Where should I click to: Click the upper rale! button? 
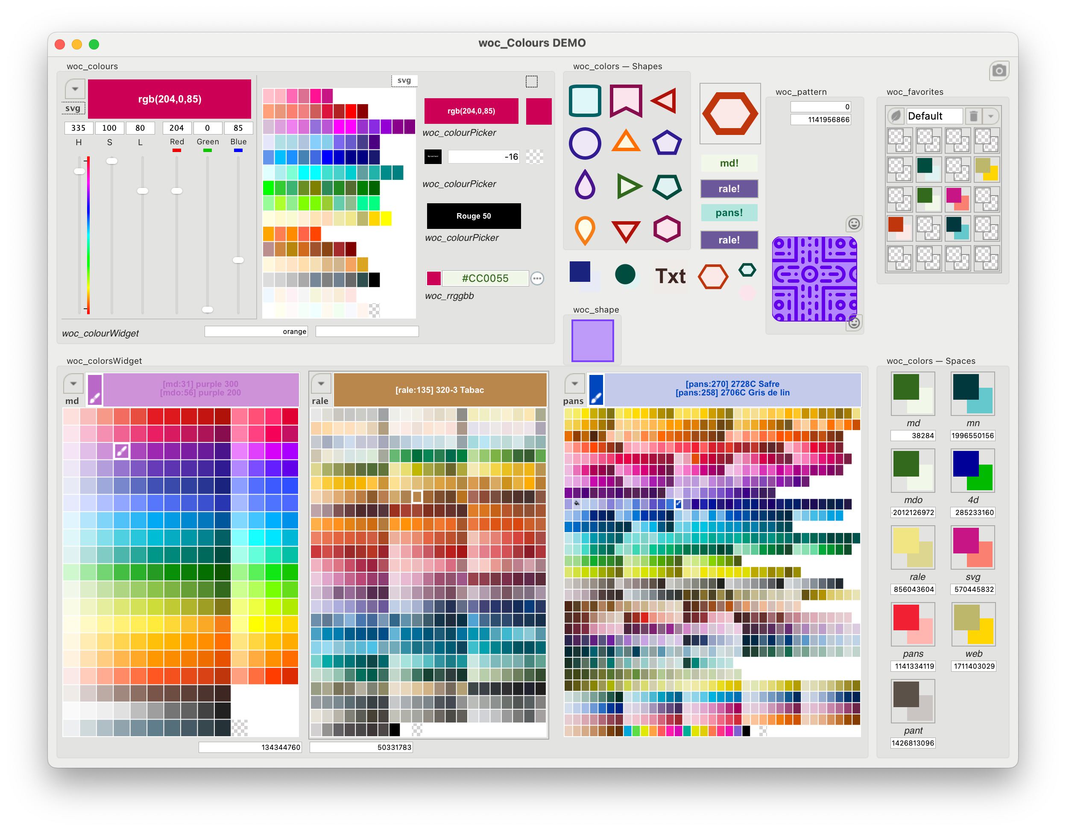pyautogui.click(x=729, y=188)
